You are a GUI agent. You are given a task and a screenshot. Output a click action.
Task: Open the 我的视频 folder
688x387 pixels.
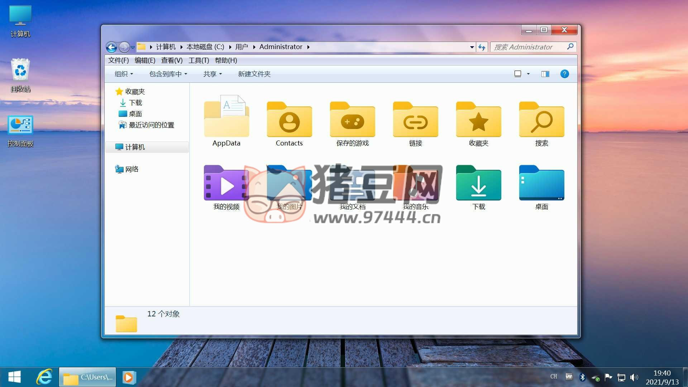coord(225,185)
